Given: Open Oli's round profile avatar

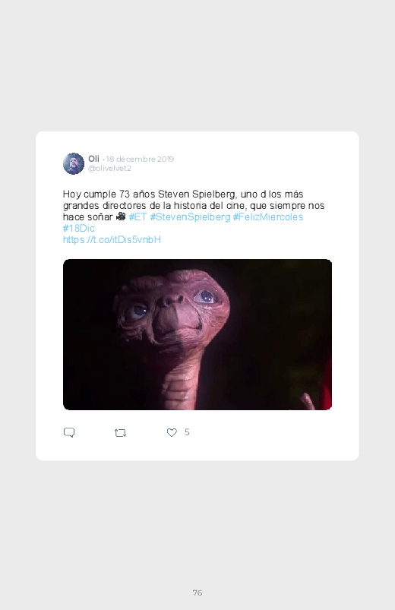Looking at the screenshot, I should click(x=74, y=163).
